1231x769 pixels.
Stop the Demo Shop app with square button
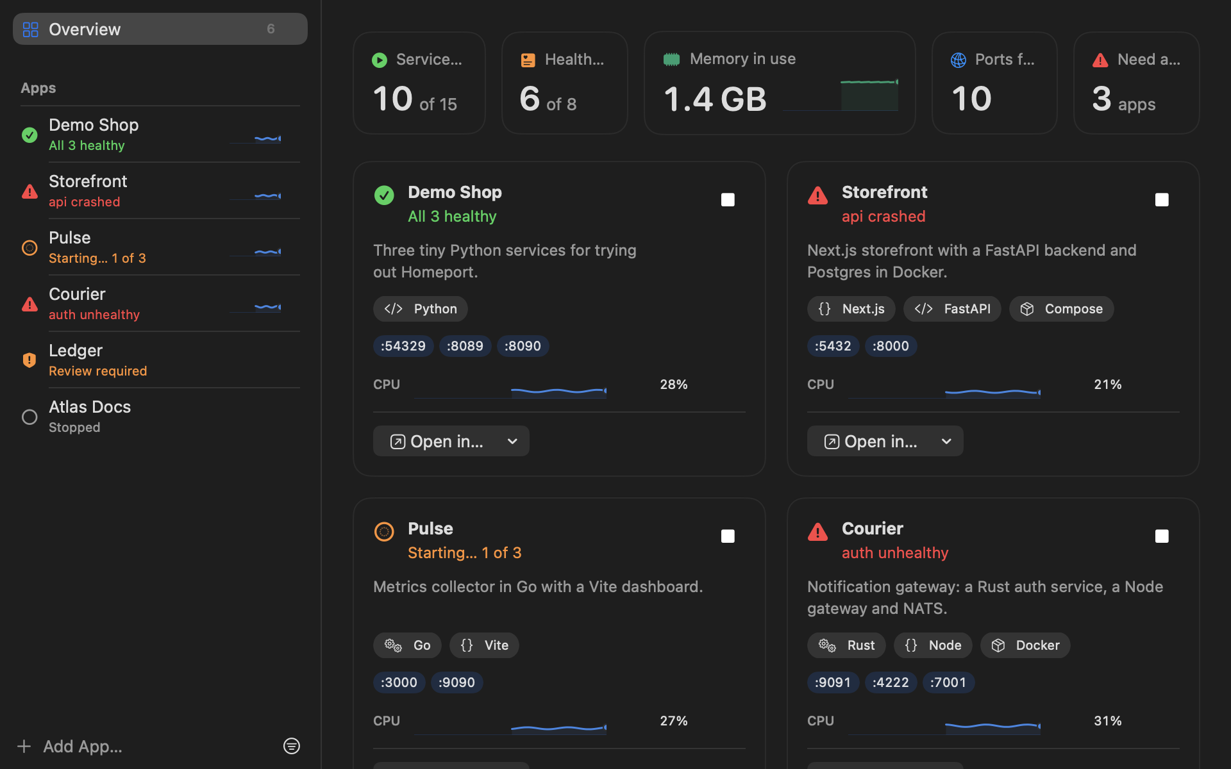pos(728,200)
